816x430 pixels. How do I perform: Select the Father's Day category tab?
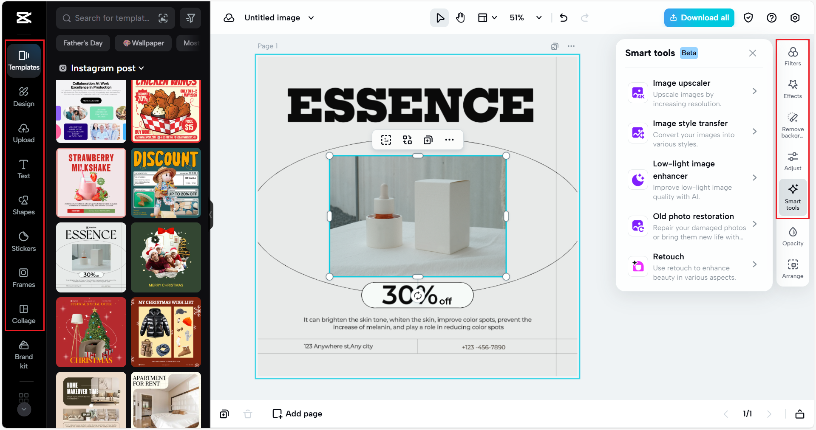(83, 43)
